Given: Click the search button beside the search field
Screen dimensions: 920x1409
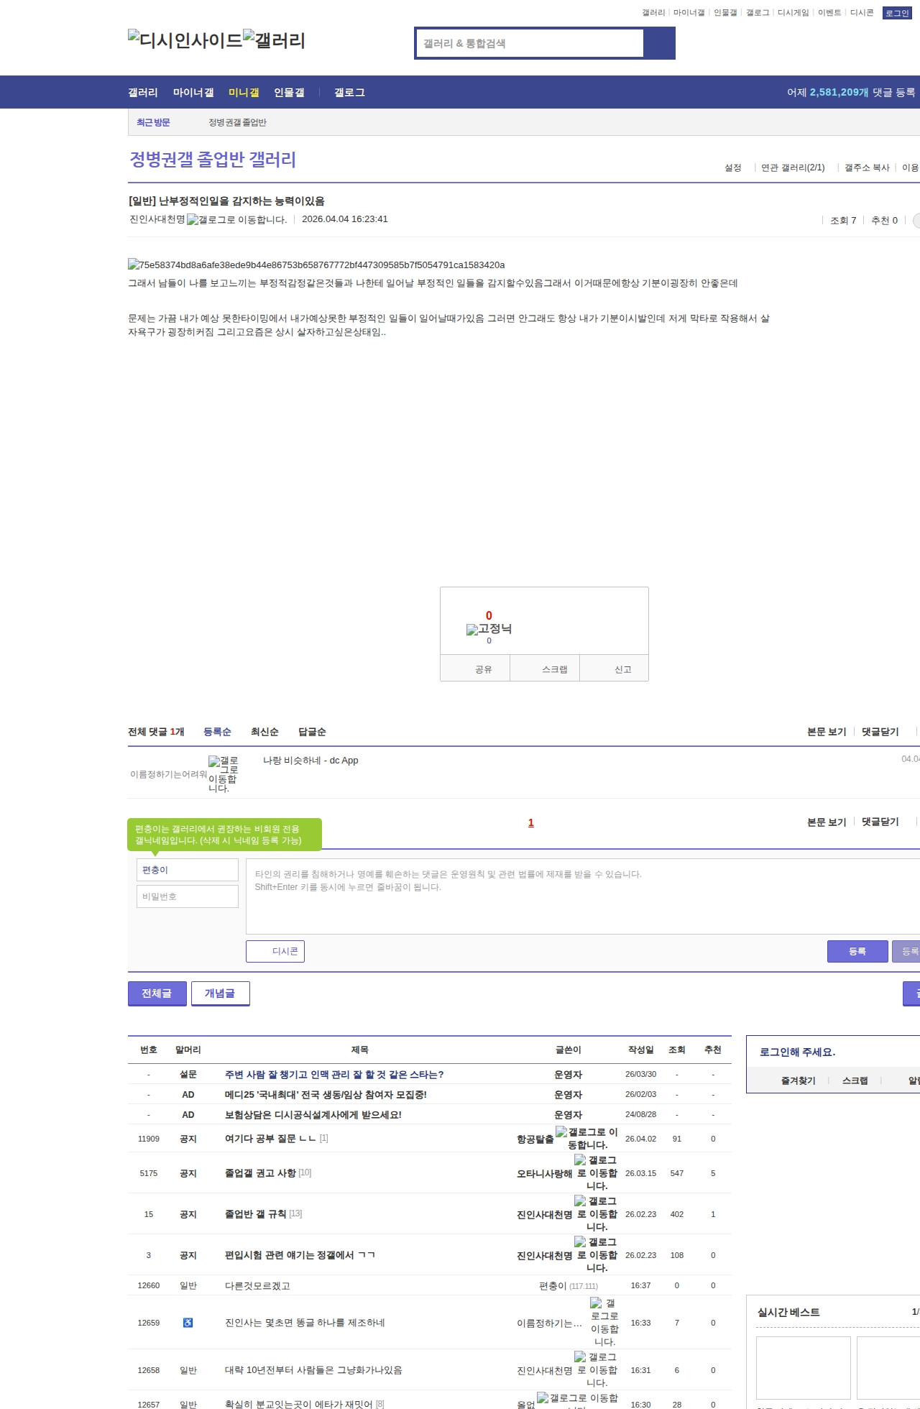Looking at the screenshot, I should [659, 43].
